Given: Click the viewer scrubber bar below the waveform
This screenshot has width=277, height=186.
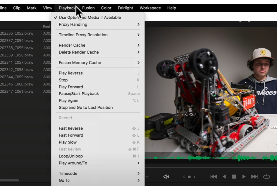Looking at the screenshot, I should (x=211, y=167).
